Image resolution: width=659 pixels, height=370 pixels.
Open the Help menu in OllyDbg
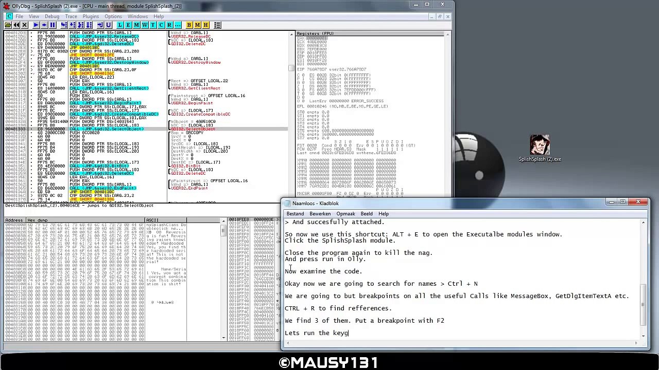click(159, 16)
